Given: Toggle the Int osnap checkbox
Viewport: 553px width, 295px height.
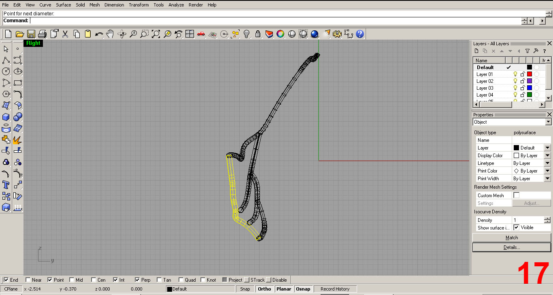Looking at the screenshot, I should click(115, 280).
